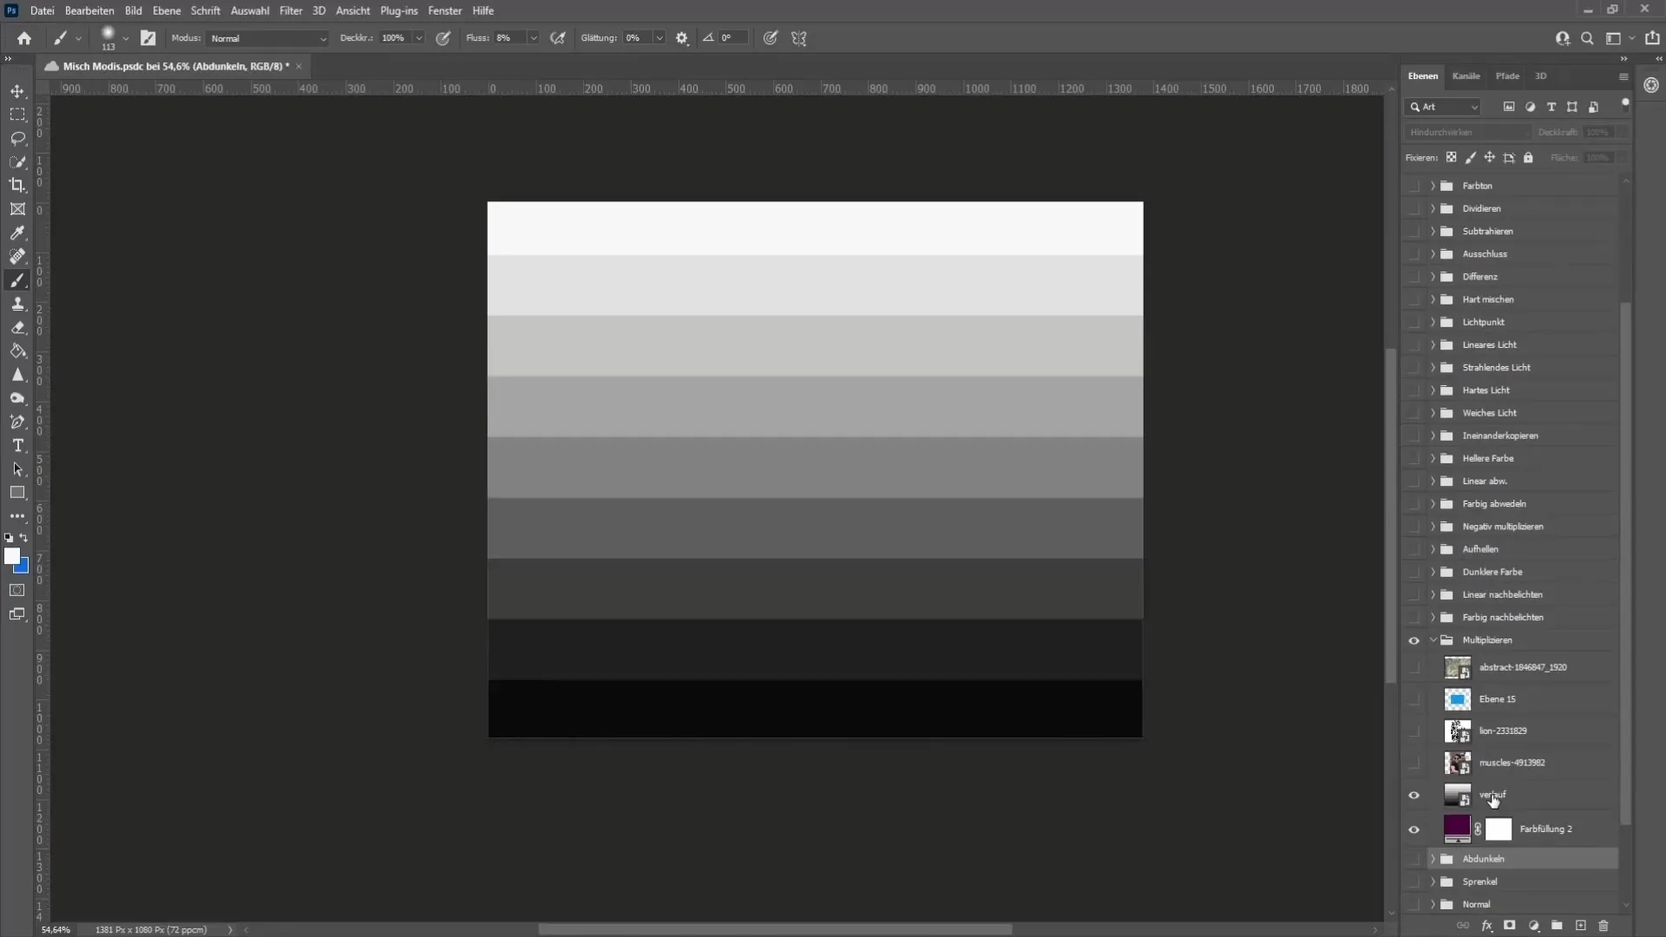The image size is (1666, 937).
Task: Filter layers by type layers (T icon)
Action: 1551,107
